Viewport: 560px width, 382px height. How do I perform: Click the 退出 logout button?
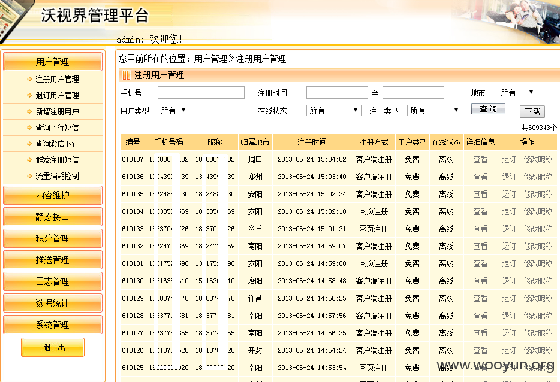(53, 347)
